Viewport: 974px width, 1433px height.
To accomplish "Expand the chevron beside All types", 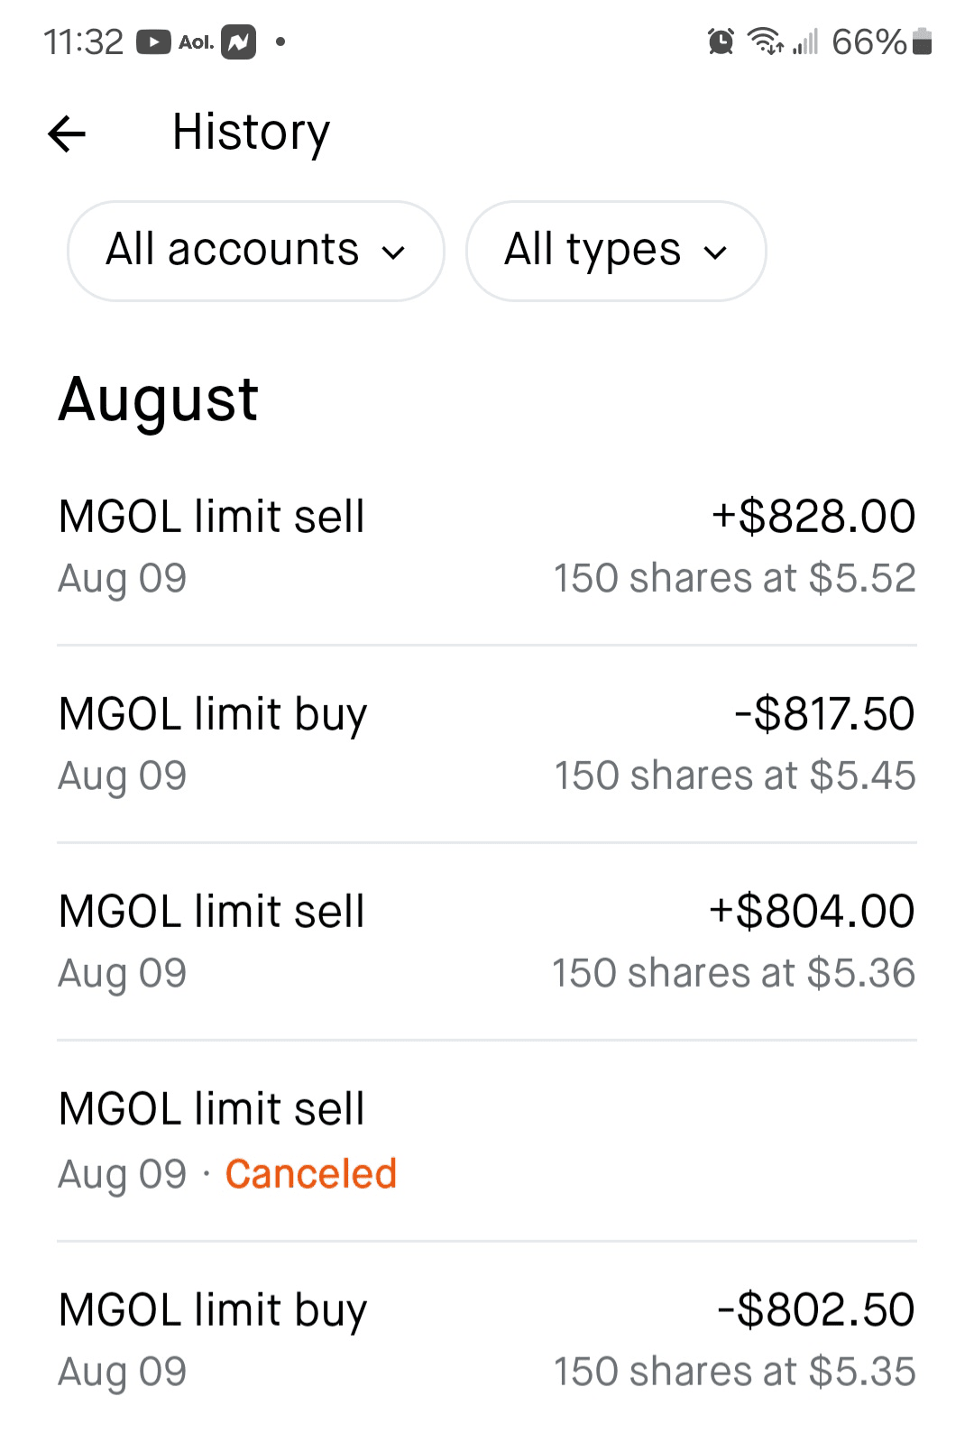I will (715, 253).
